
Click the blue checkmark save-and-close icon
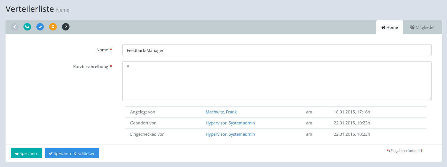coord(40,27)
